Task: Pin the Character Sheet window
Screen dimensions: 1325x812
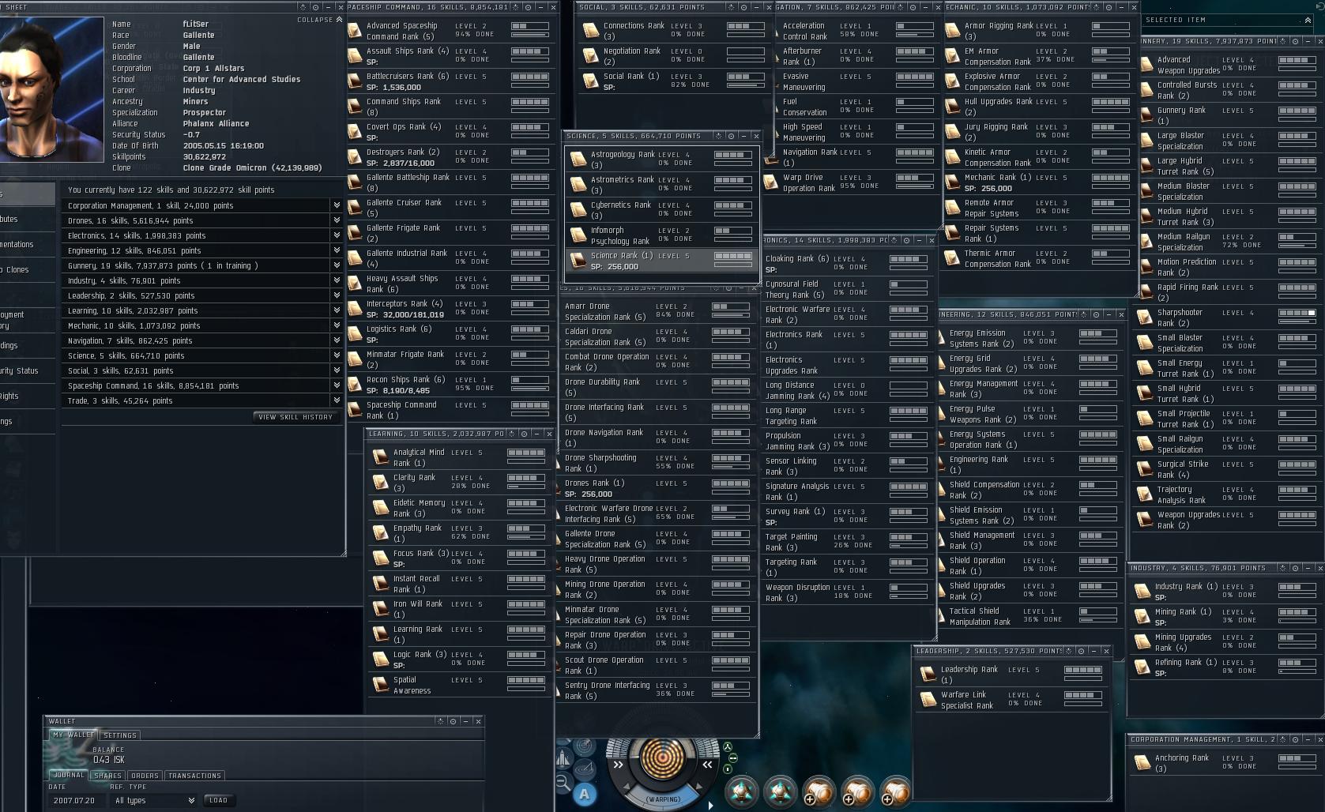Action: 315,7
